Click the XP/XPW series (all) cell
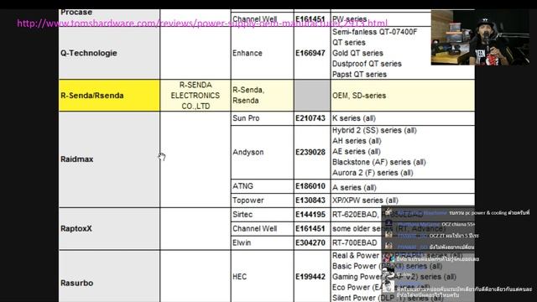Image resolution: width=537 pixels, height=302 pixels. 403,200
